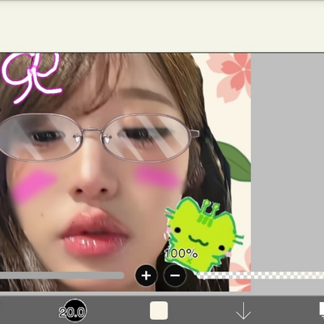The height and width of the screenshot is (324, 324).
Task: Tap the plus button to increase brush
Action: click(146, 275)
